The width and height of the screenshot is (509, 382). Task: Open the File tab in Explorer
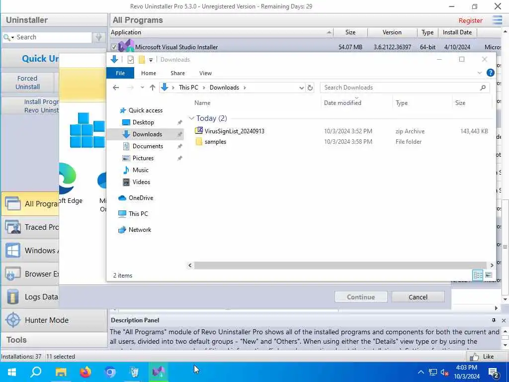point(120,73)
